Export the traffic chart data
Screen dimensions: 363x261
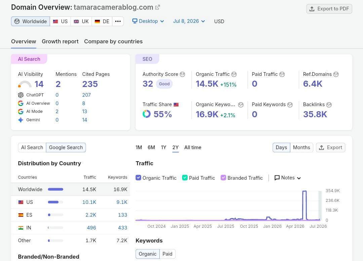[x=331, y=147]
